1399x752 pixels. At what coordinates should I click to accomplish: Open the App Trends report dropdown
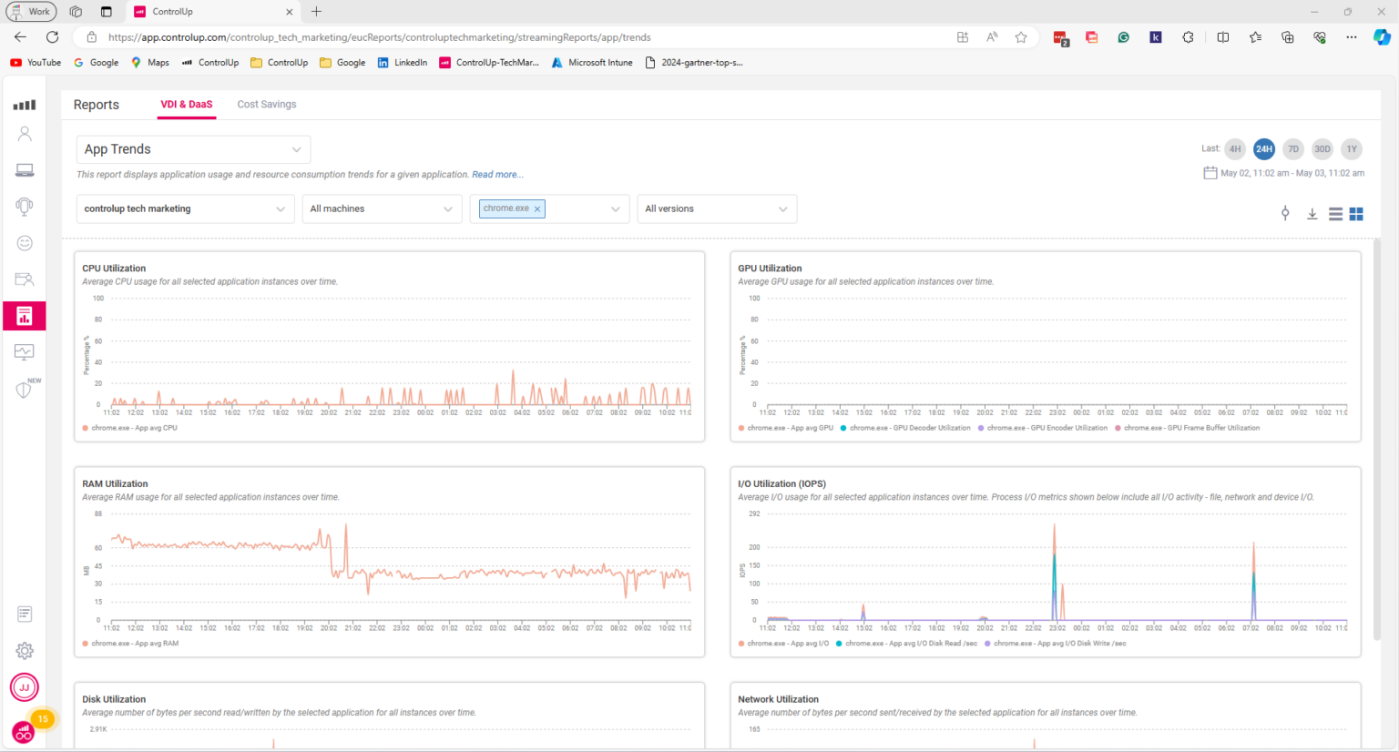tap(193, 148)
